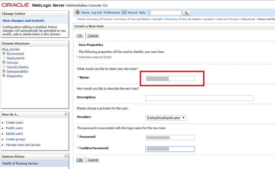Expand the Services tree node
Screen dimensions: 275x169
tap(4, 62)
